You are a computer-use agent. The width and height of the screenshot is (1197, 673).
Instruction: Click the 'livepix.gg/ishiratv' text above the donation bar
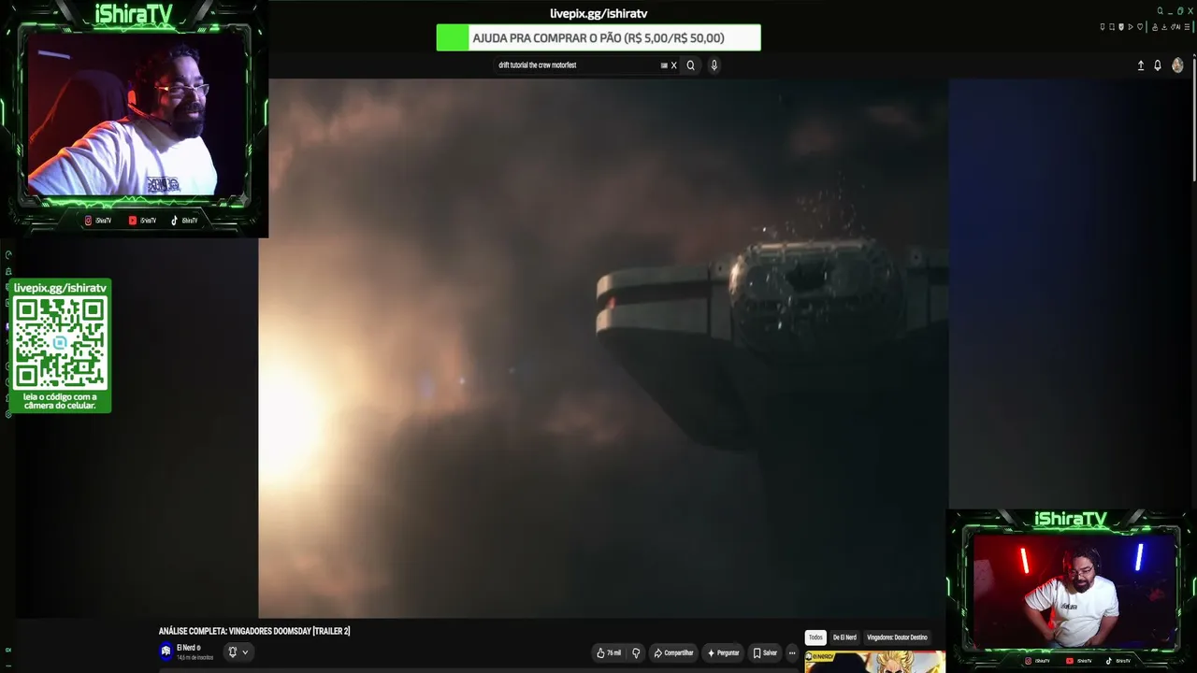[x=598, y=13]
